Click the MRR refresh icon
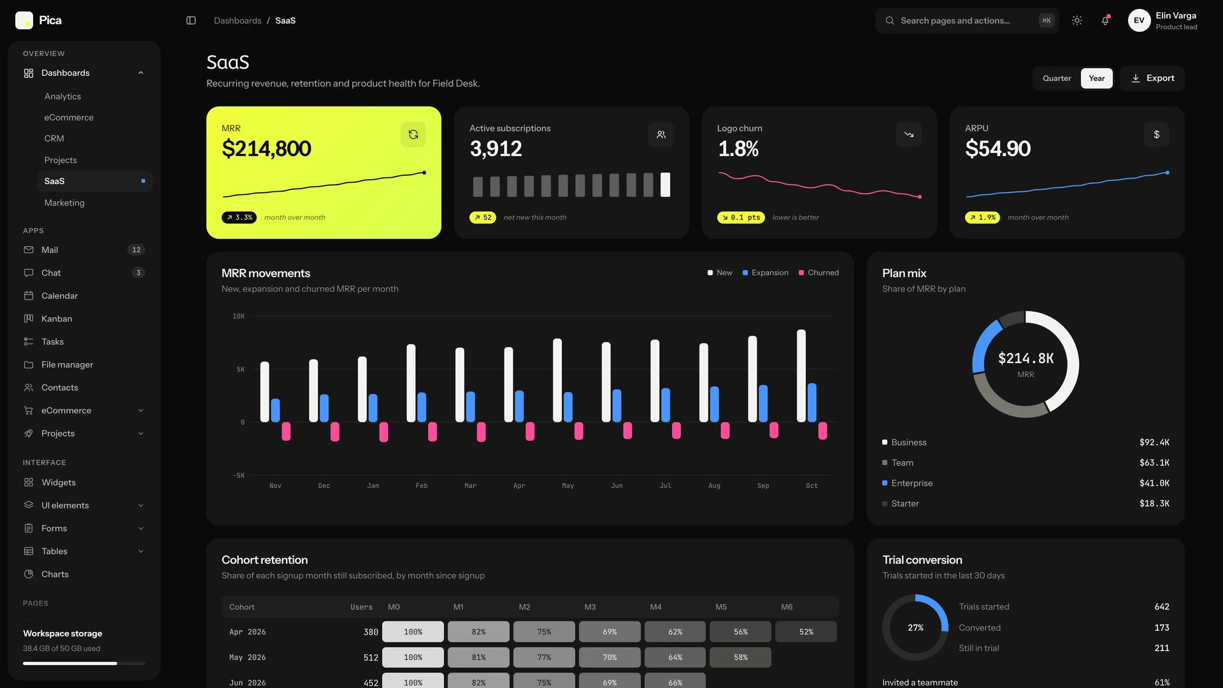Viewport: 1223px width, 688px height. [413, 134]
